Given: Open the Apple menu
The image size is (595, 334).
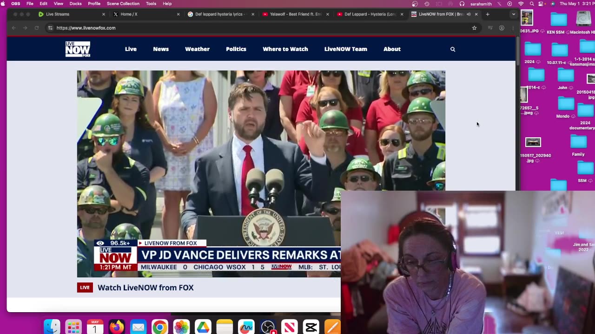Looking at the screenshot, I should point(4,4).
